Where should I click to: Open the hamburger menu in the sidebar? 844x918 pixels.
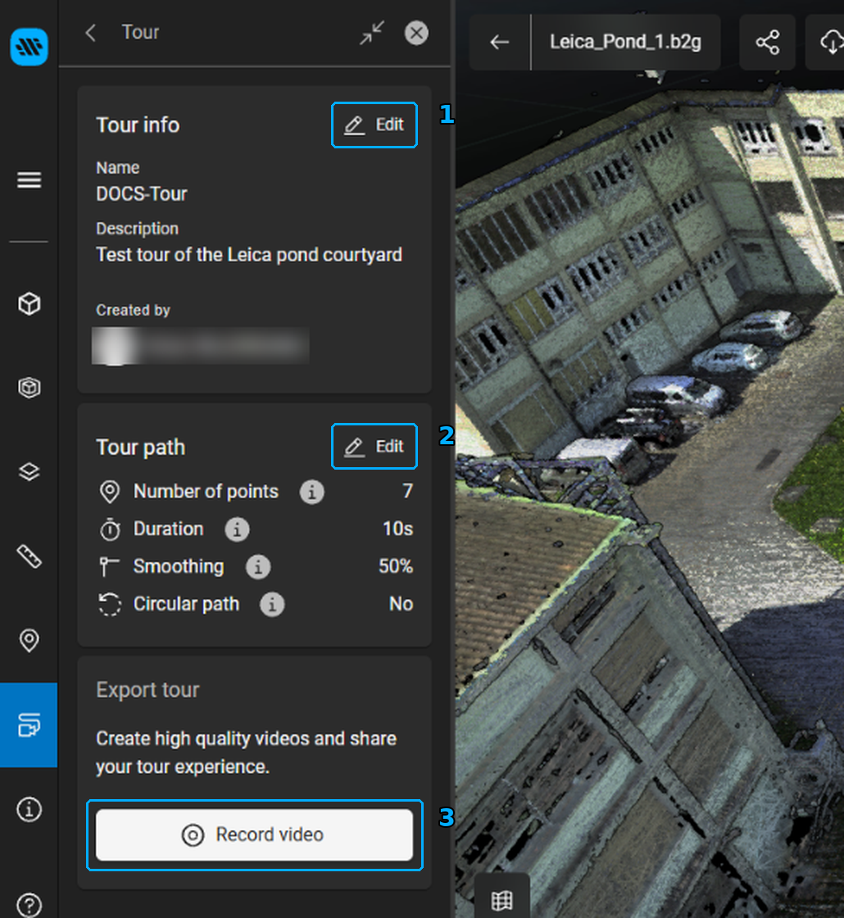[x=29, y=180]
